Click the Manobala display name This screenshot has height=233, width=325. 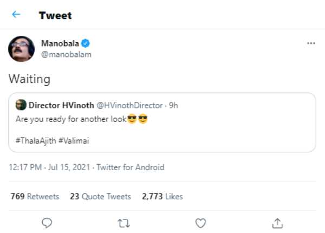pyautogui.click(x=60, y=43)
